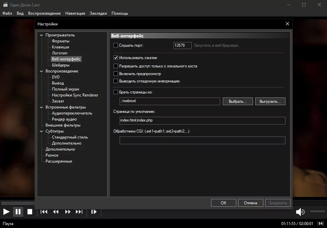Open the "Закладки" menu
327x228 pixels.
coord(98,13)
